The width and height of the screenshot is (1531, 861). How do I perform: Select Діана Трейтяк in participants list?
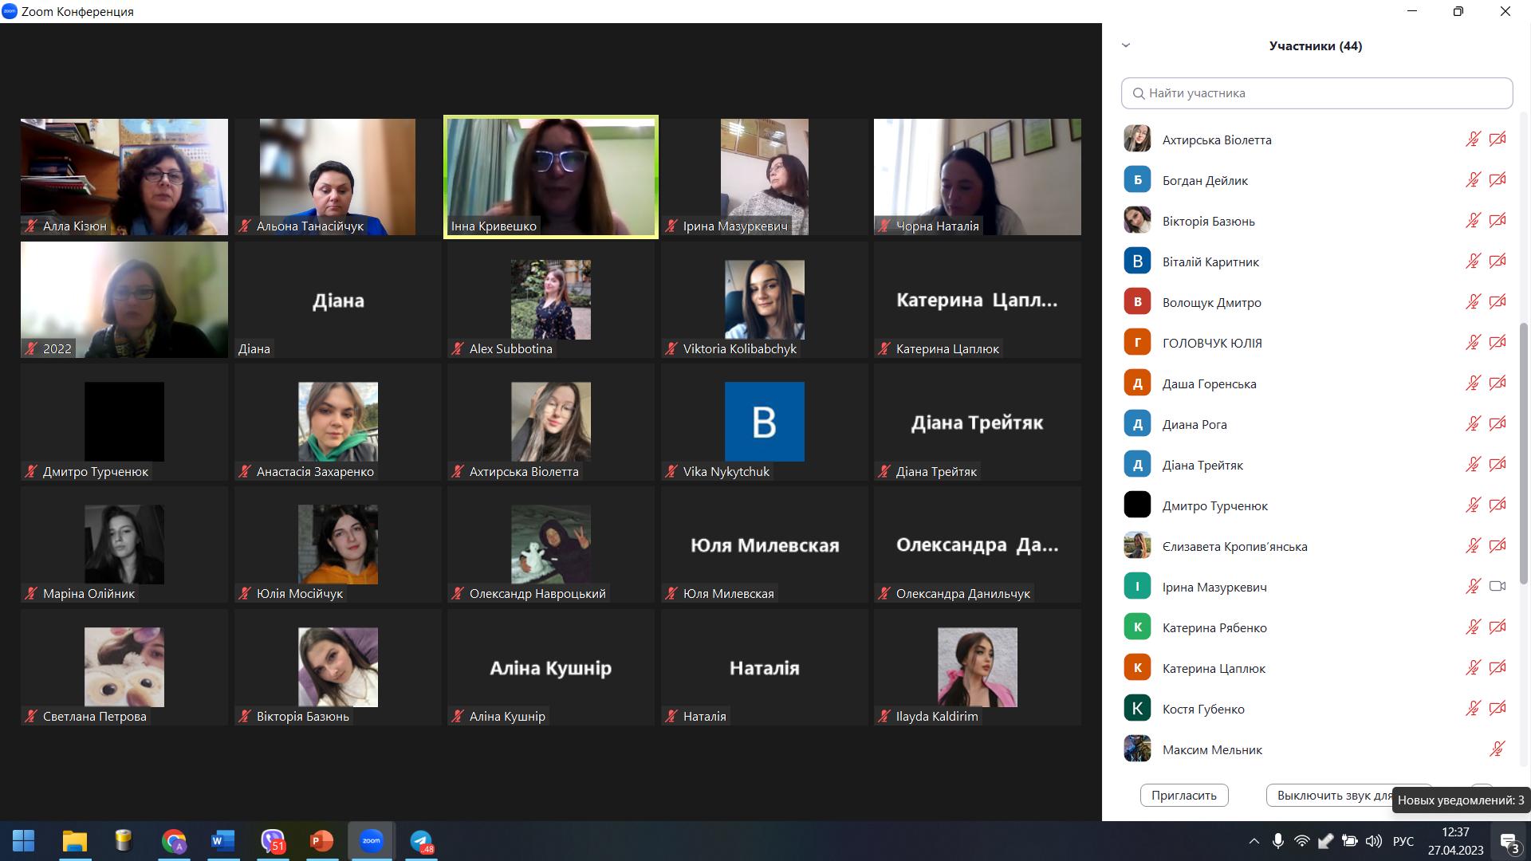tap(1202, 465)
